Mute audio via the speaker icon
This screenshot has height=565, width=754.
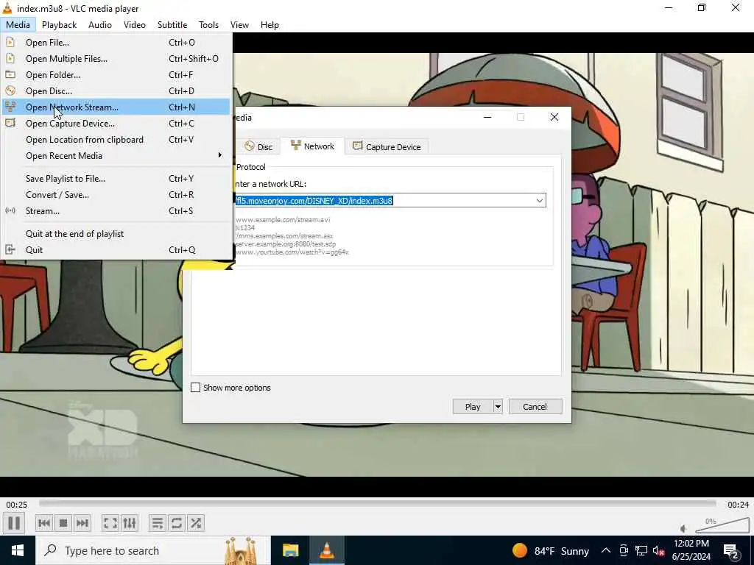point(684,528)
